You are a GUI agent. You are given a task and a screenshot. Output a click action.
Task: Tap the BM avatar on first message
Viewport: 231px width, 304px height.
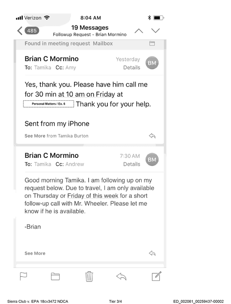tap(152, 63)
